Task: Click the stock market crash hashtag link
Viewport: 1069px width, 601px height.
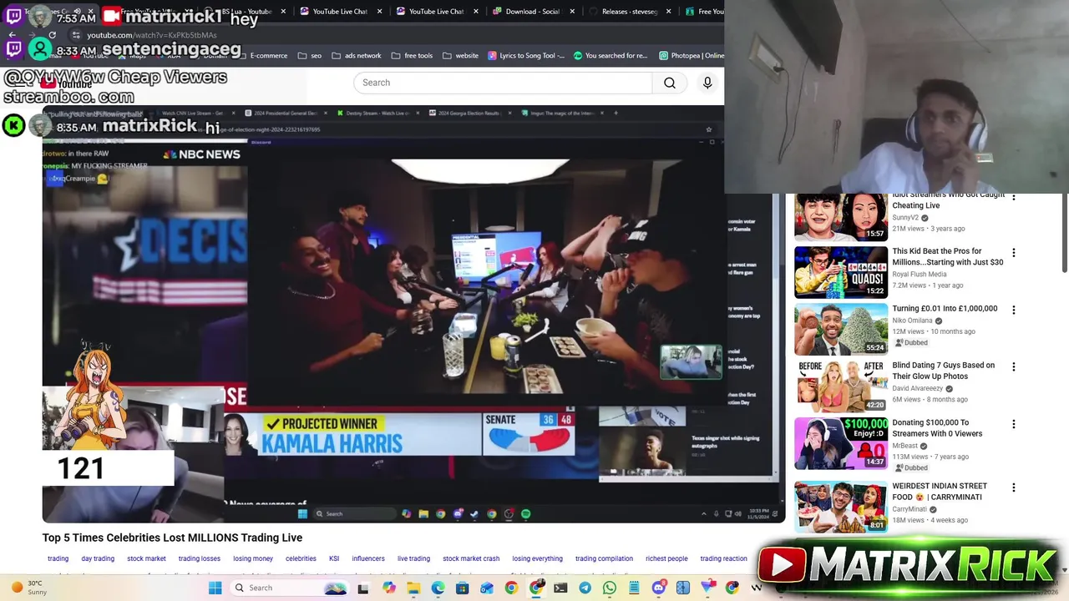Action: click(x=471, y=558)
